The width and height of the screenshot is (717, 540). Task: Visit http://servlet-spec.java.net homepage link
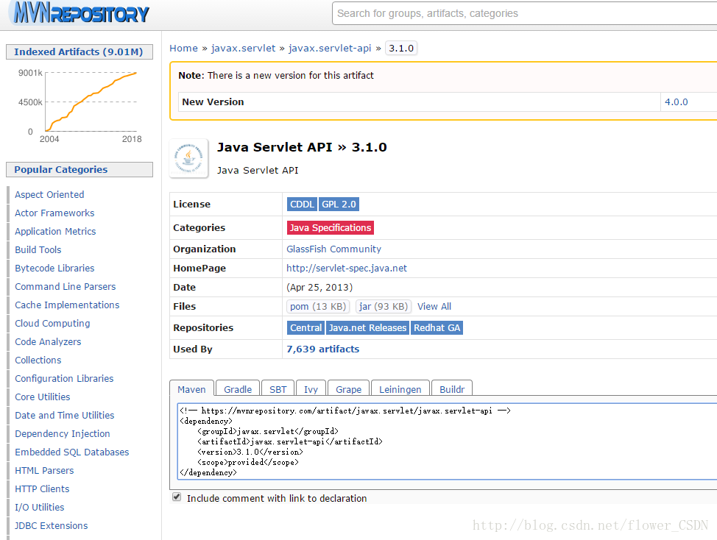(x=347, y=269)
